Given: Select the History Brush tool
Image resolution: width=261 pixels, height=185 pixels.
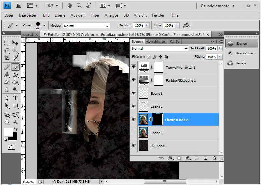Looking at the screenshot, I should 15,74.
